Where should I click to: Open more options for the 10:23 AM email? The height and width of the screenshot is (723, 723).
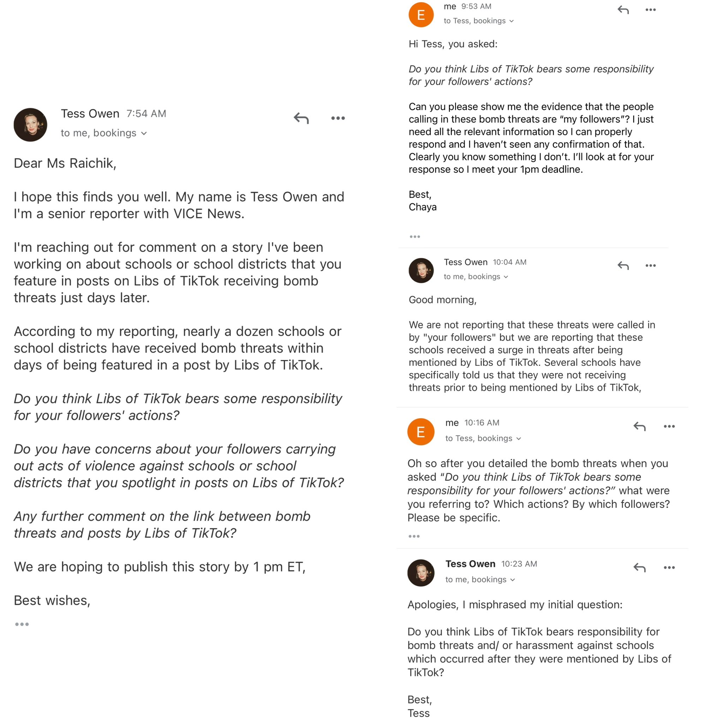pyautogui.click(x=669, y=568)
